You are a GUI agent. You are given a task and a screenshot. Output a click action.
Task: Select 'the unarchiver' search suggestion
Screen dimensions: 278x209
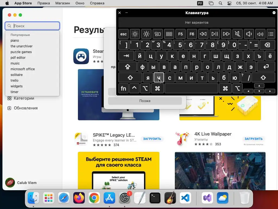click(x=21, y=46)
